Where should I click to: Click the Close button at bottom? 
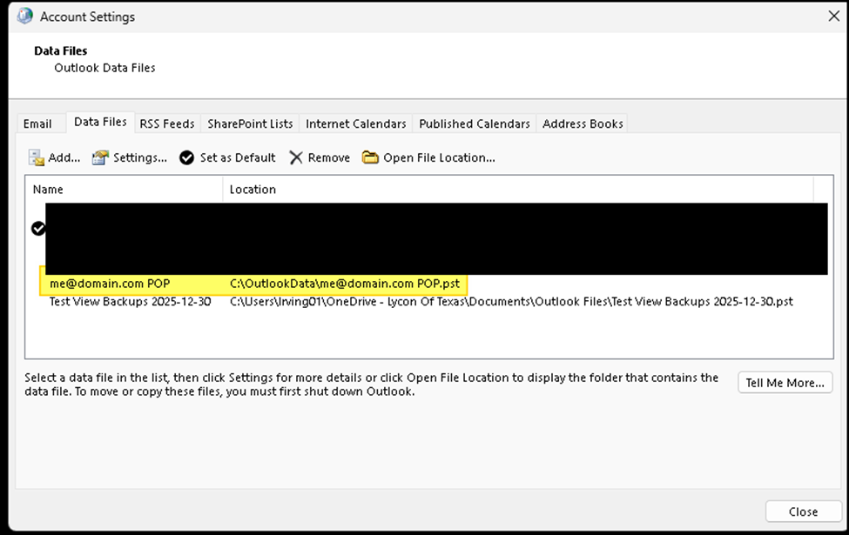click(804, 512)
